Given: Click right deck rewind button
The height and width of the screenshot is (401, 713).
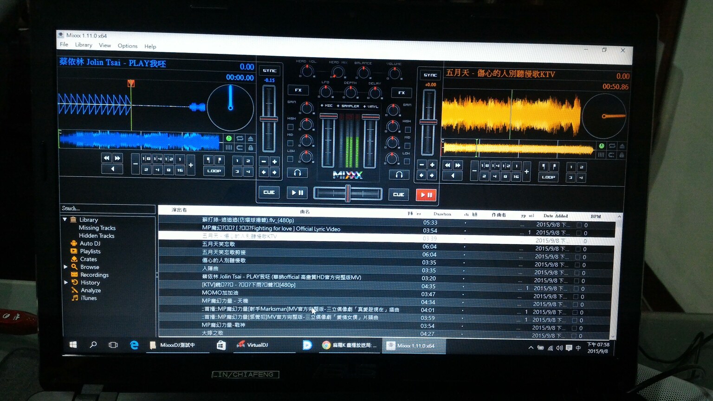Looking at the screenshot, I should pyautogui.click(x=447, y=165).
